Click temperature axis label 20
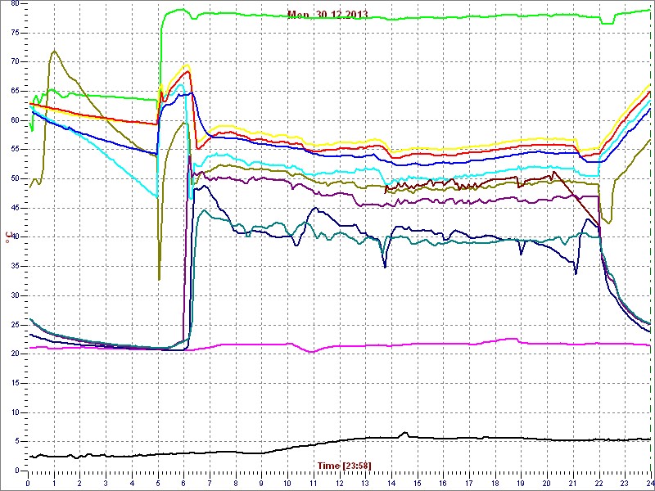This screenshot has width=655, height=491. click(x=14, y=354)
